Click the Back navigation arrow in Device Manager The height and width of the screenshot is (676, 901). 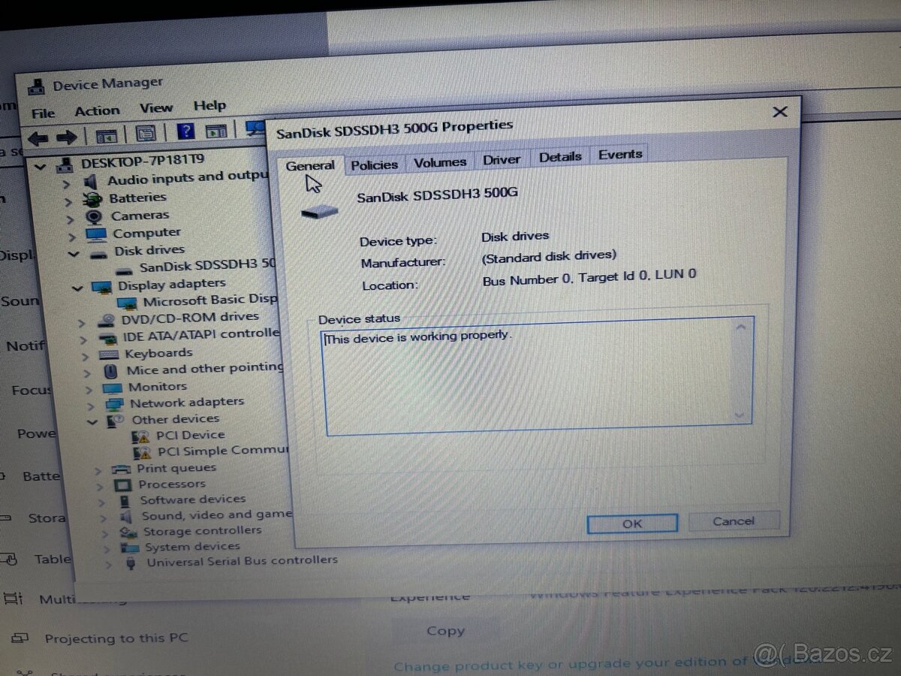pyautogui.click(x=39, y=136)
